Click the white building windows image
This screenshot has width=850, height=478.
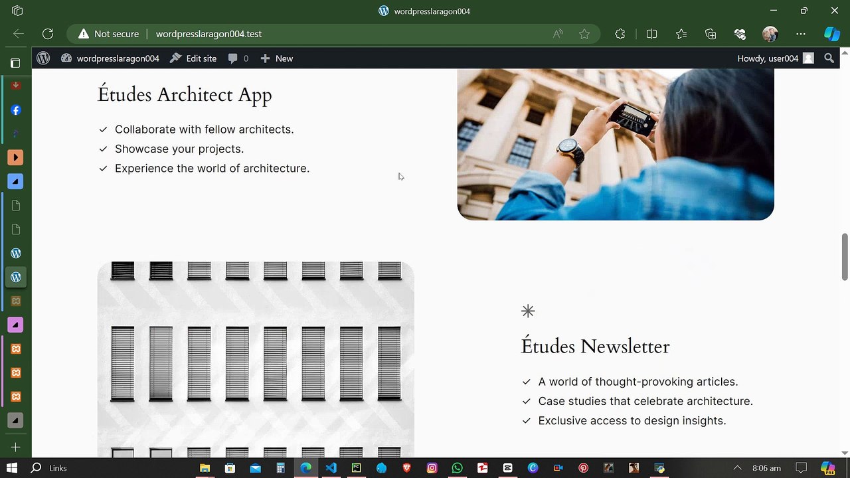pyautogui.click(x=256, y=359)
